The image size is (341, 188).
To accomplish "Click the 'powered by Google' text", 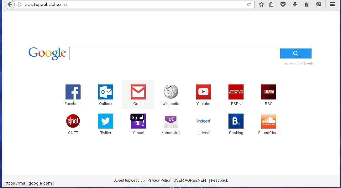I will point(299,64).
